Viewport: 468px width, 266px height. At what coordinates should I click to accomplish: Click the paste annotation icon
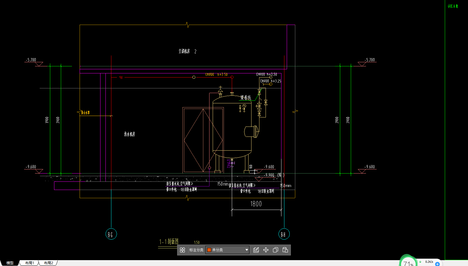pos(285,250)
